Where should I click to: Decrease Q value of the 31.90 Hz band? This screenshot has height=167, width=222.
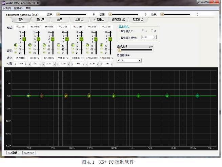click(15, 64)
